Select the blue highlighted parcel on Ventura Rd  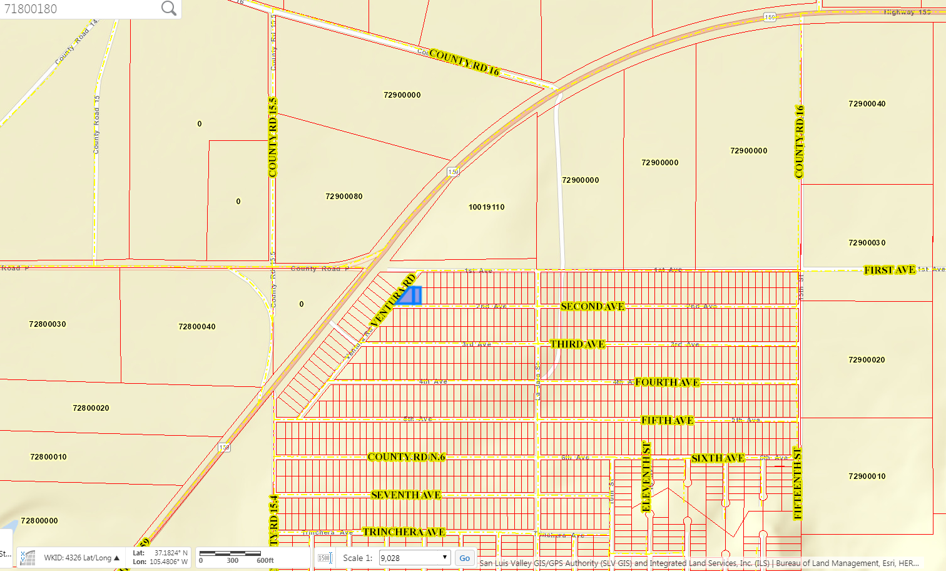pos(410,296)
